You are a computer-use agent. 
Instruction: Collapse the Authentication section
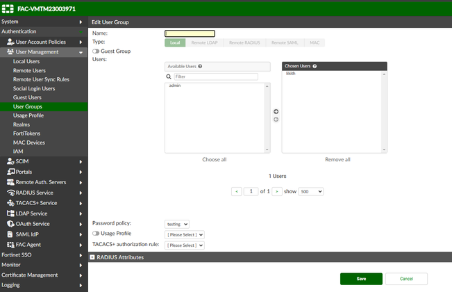81,32
